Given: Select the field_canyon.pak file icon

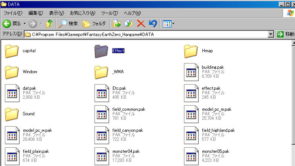Looking at the screenshot, I should pyautogui.click(x=102, y=135).
